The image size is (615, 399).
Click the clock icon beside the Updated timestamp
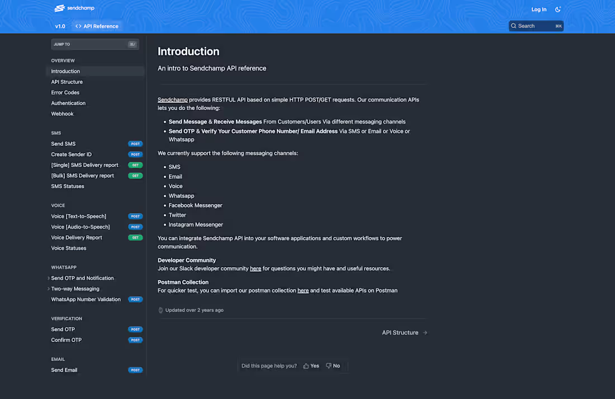[160, 310]
